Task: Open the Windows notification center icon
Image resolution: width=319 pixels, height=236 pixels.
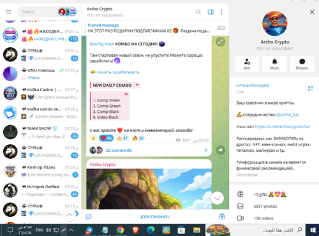Action: pyautogui.click(x=10, y=230)
